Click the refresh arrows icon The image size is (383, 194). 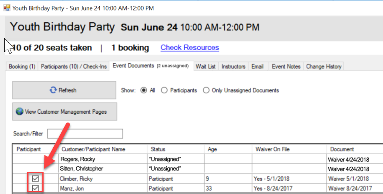point(53,90)
